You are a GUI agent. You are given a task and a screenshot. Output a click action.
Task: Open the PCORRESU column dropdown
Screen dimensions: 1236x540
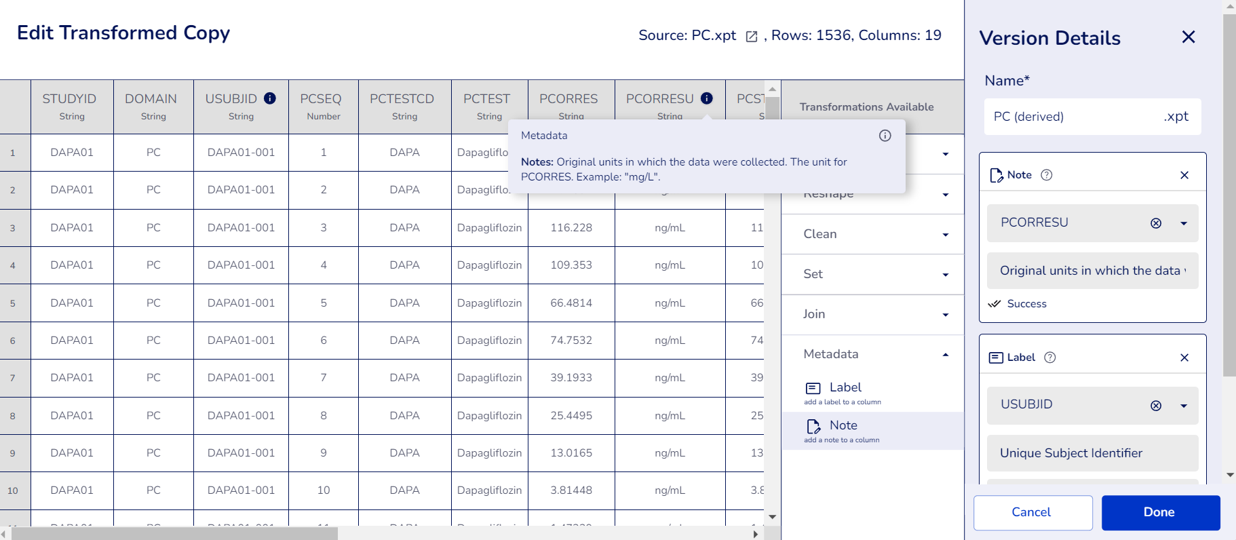[1184, 223]
